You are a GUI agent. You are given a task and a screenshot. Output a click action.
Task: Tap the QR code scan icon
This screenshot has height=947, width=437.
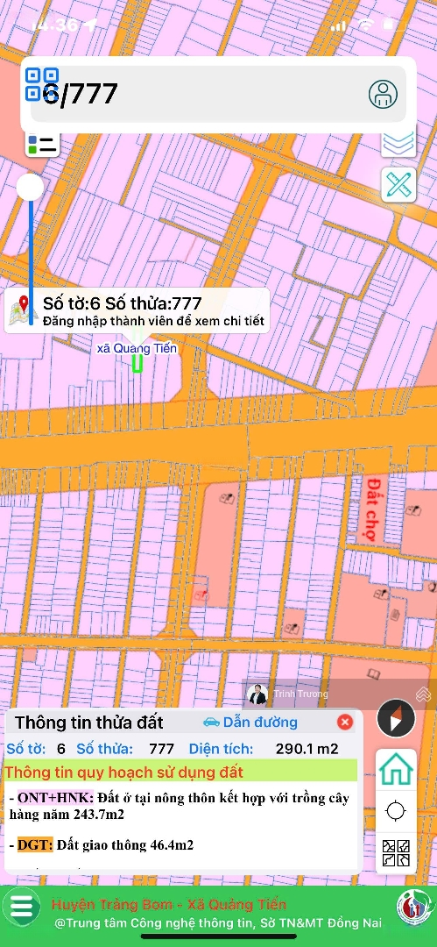(x=42, y=84)
